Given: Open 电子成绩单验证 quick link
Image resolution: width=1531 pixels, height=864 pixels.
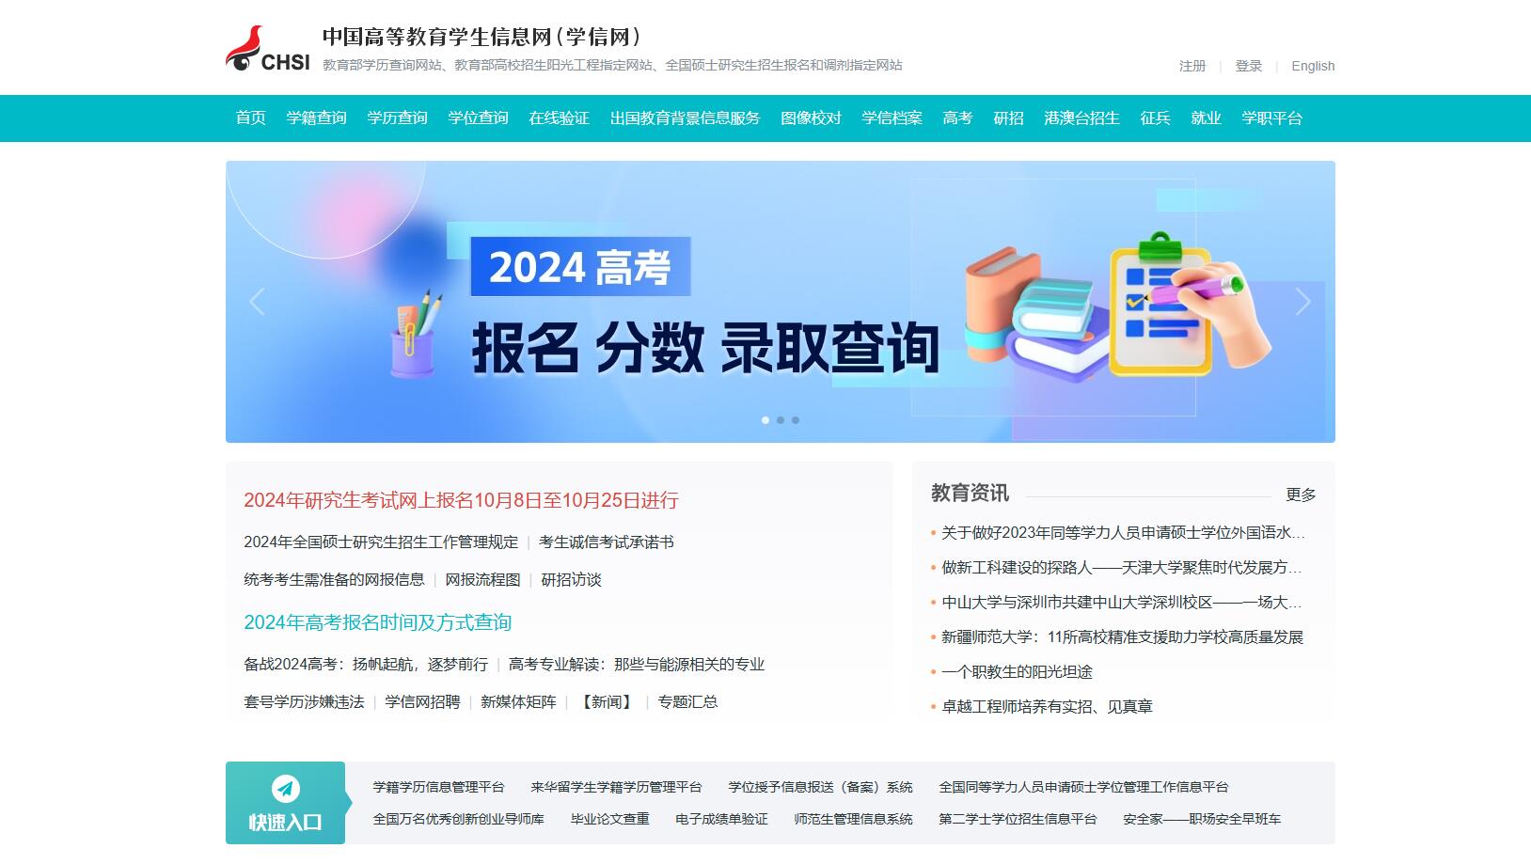Looking at the screenshot, I should click(x=721, y=819).
